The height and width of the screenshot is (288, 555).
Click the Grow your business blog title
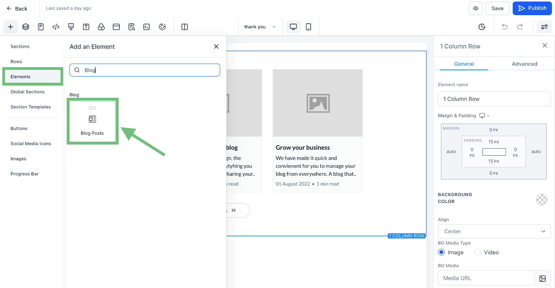(x=303, y=147)
